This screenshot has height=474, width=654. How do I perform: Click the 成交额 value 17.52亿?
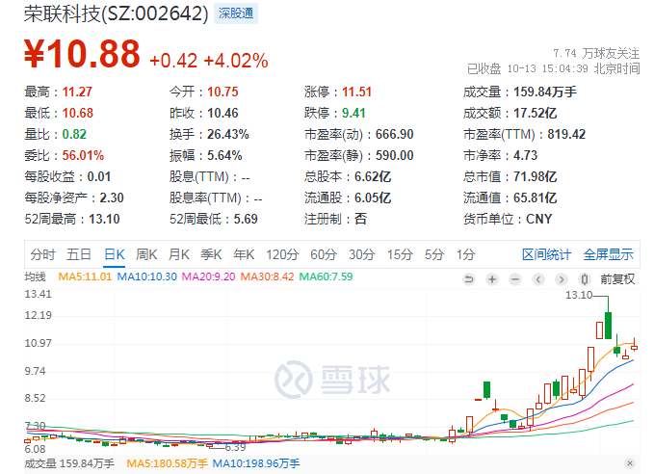click(x=536, y=113)
